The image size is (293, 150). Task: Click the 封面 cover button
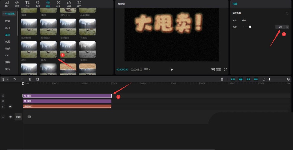(18, 117)
